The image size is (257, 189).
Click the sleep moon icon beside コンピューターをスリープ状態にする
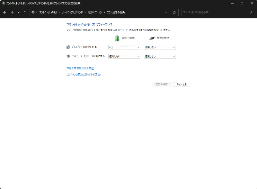point(67,56)
